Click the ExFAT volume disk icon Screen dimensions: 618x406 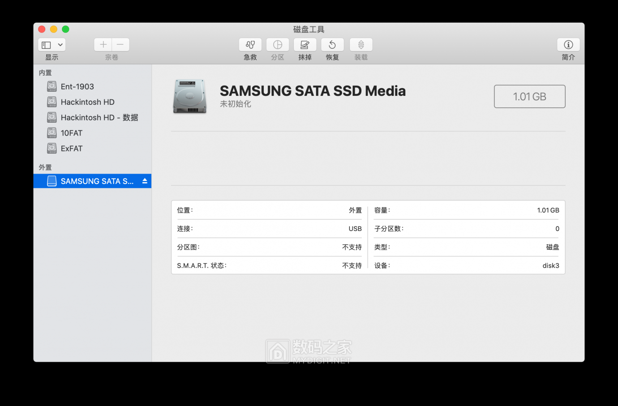(x=52, y=148)
